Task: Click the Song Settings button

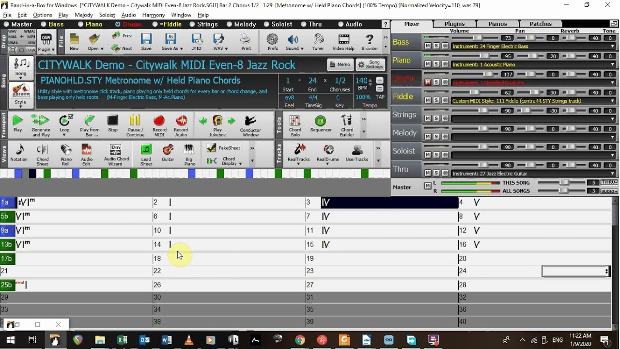Action: (370, 64)
